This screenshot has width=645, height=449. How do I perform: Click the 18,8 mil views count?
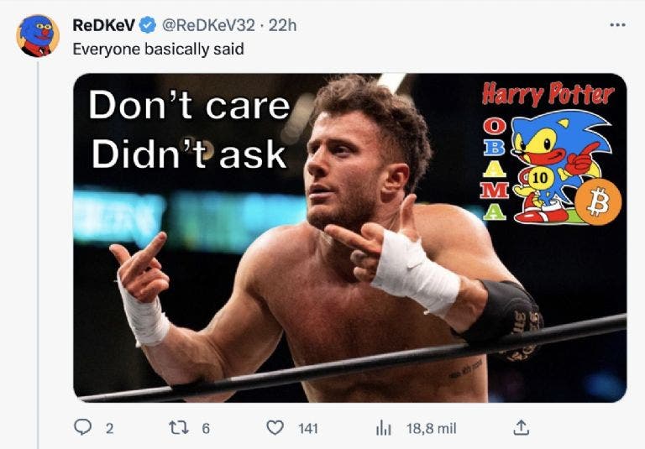(x=431, y=429)
